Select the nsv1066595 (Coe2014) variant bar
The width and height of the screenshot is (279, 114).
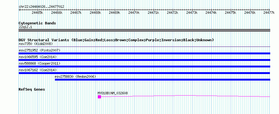click(144, 60)
